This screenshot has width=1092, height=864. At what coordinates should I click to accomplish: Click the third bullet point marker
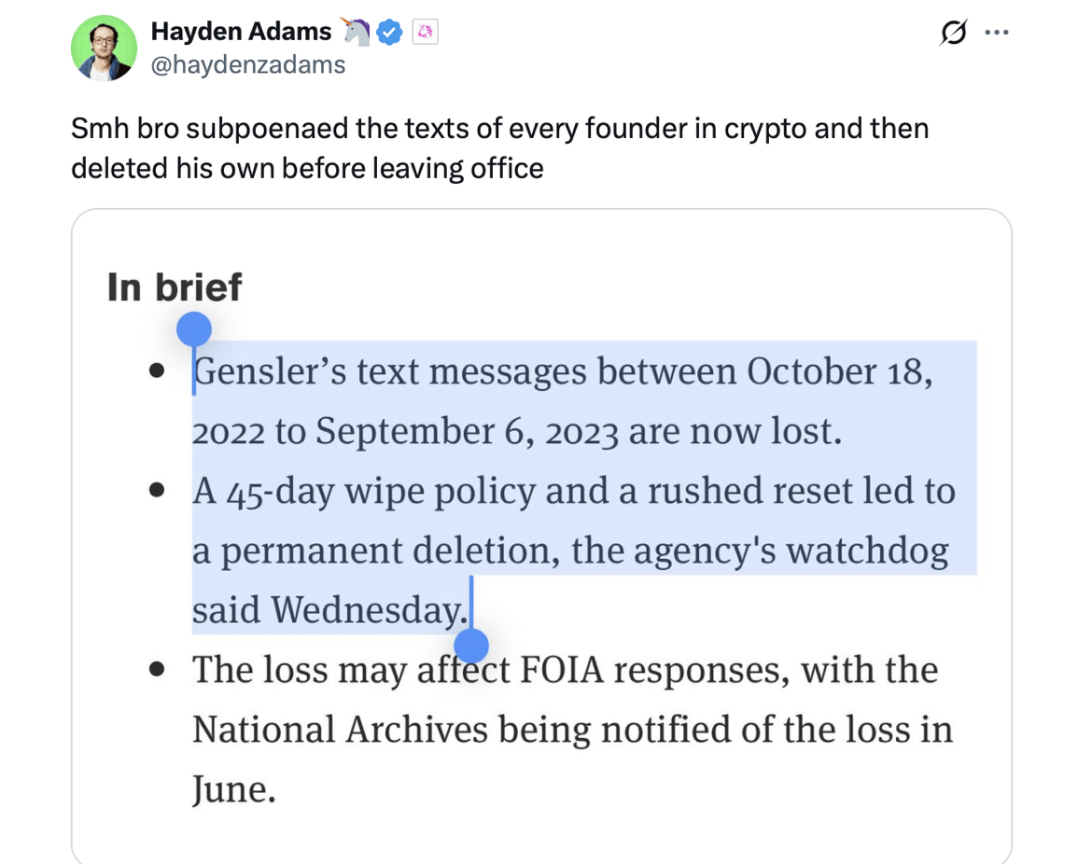(157, 668)
